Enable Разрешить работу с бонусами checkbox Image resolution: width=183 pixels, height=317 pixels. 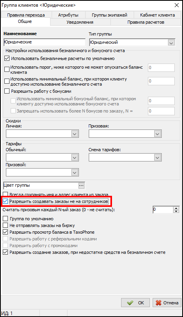[7, 91]
